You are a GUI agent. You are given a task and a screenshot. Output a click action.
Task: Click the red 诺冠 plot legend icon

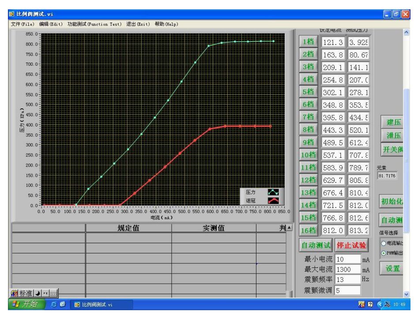pos(273,201)
